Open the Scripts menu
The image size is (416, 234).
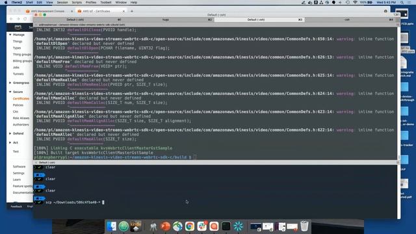click(x=77, y=3)
